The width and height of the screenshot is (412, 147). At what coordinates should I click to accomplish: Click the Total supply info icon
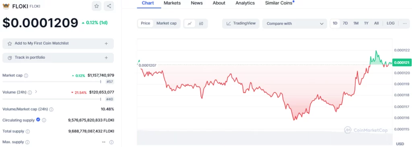point(28,131)
